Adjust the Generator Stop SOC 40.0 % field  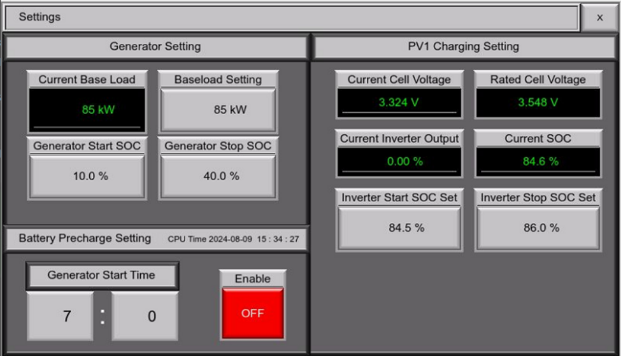218,176
